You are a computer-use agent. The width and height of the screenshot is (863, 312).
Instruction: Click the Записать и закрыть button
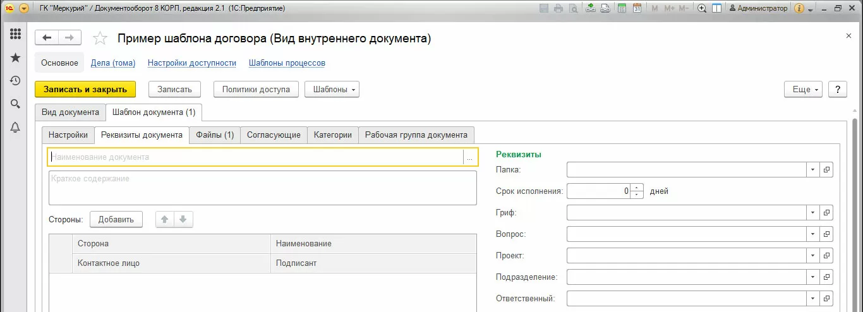pos(85,89)
